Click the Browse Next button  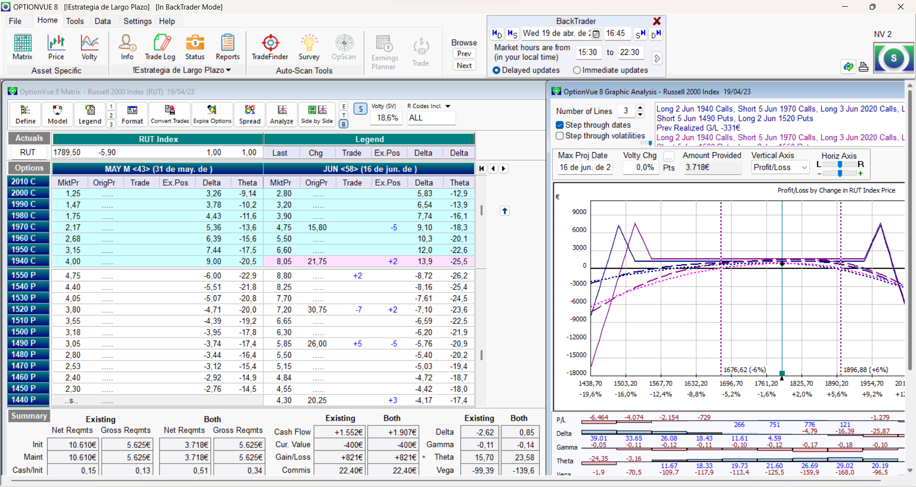(x=464, y=66)
